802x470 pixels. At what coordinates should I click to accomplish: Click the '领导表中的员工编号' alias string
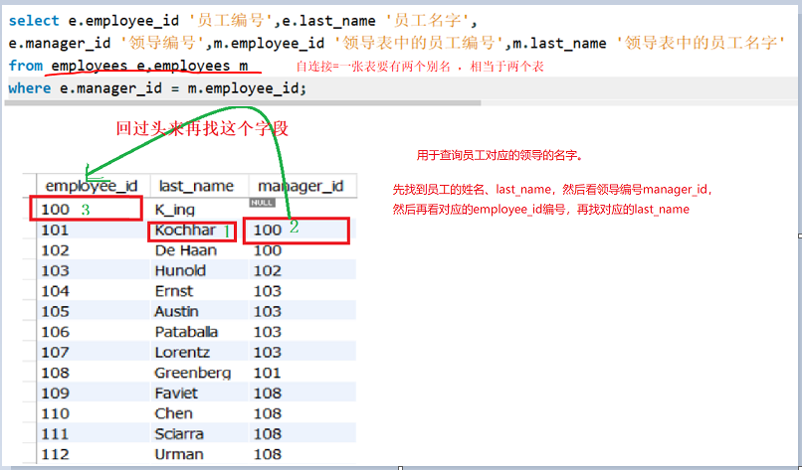point(419,43)
